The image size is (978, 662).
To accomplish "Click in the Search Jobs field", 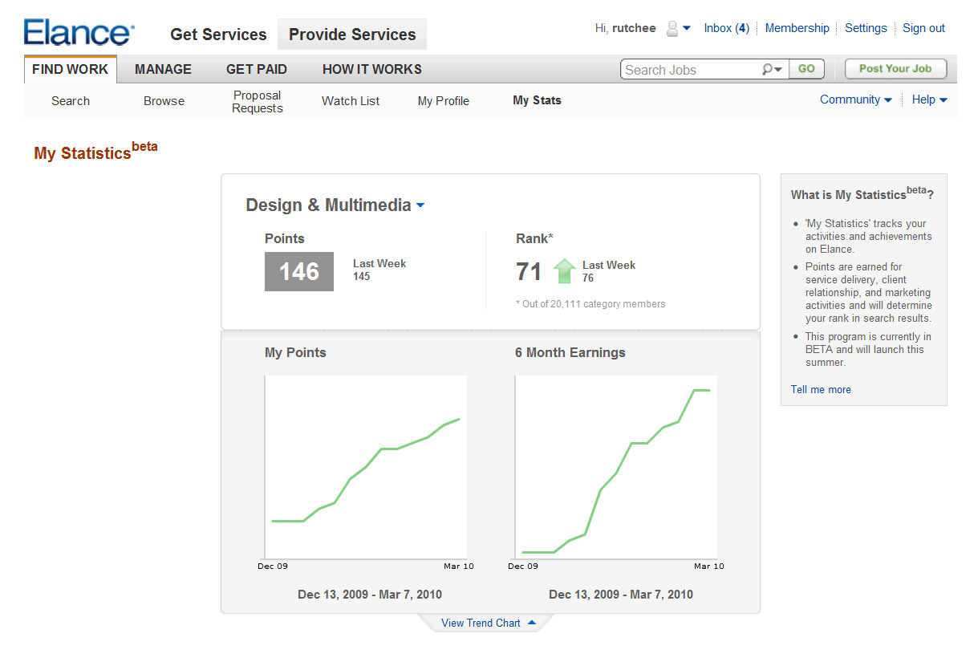I will point(690,70).
